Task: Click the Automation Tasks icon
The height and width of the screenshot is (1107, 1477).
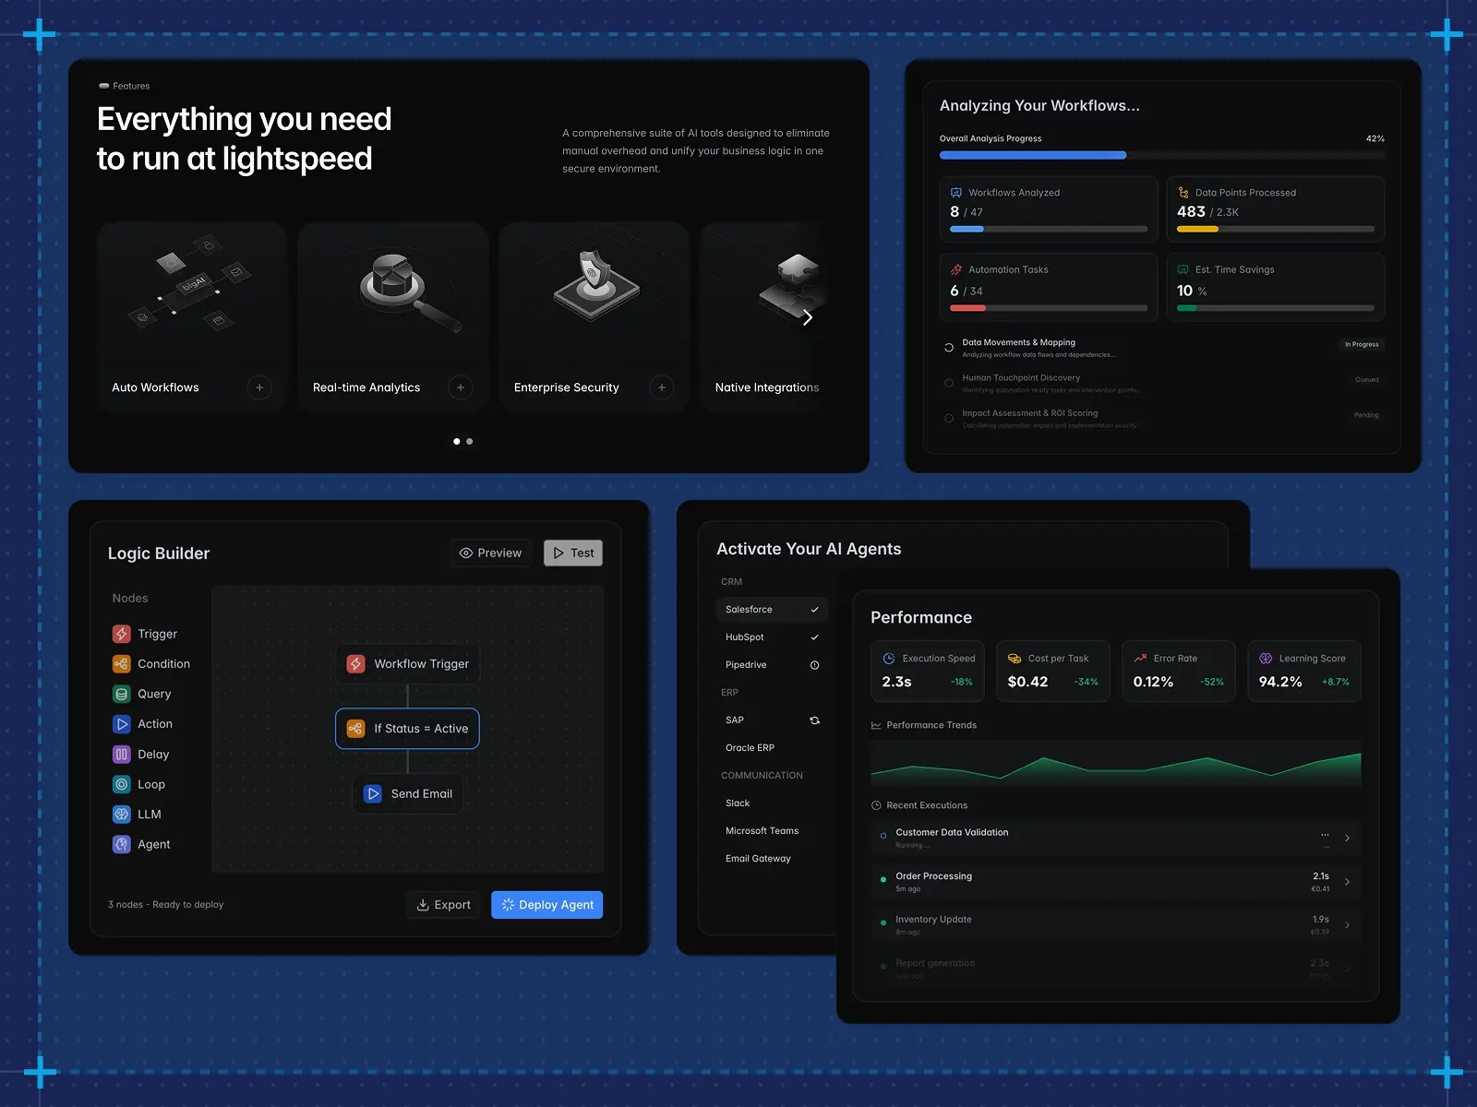Action: (x=956, y=269)
